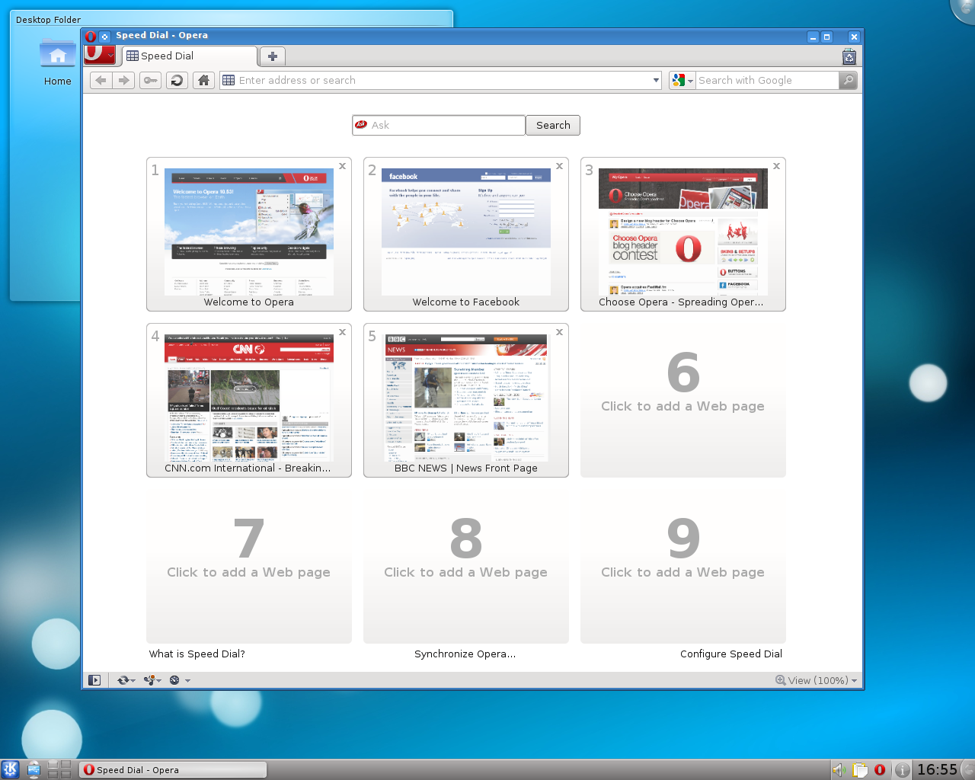Screen dimensions: 975x780
Task: Open the red Opera menu button
Action: 100,56
